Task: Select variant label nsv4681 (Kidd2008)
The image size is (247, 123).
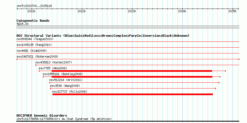Action: click(x=32, y=51)
